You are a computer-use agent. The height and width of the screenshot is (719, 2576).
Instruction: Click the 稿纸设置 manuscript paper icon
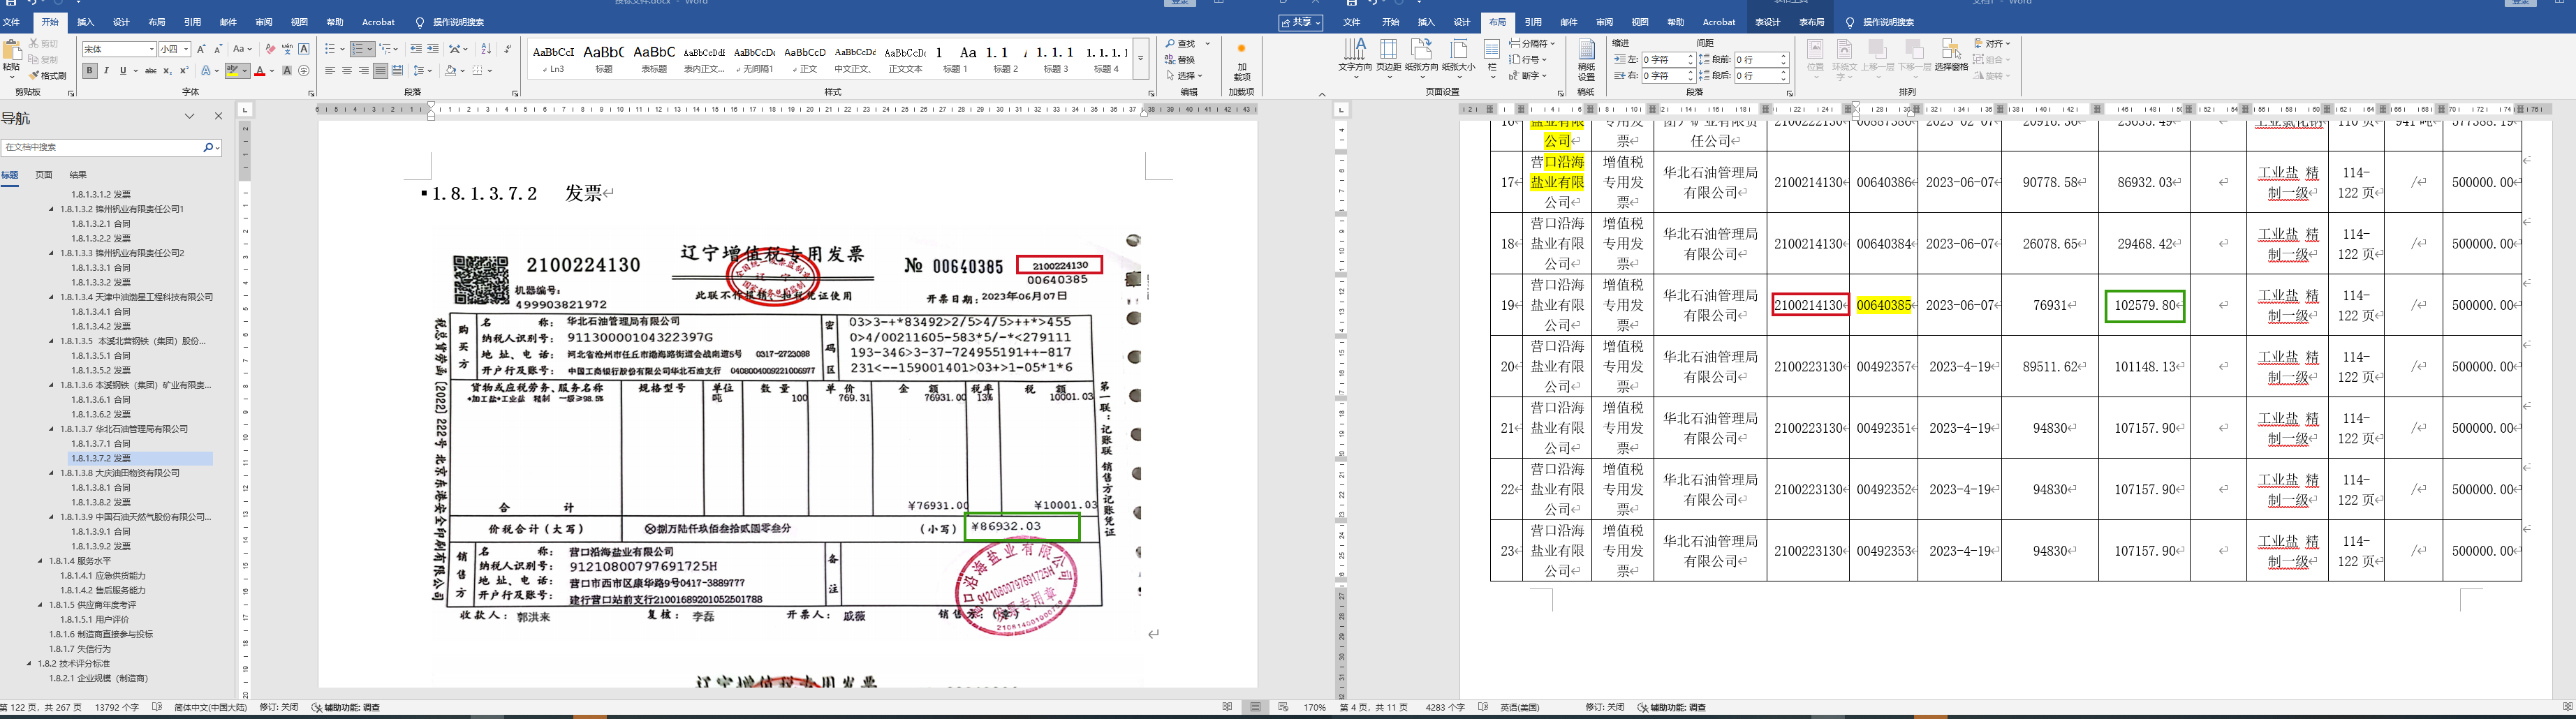(1587, 59)
